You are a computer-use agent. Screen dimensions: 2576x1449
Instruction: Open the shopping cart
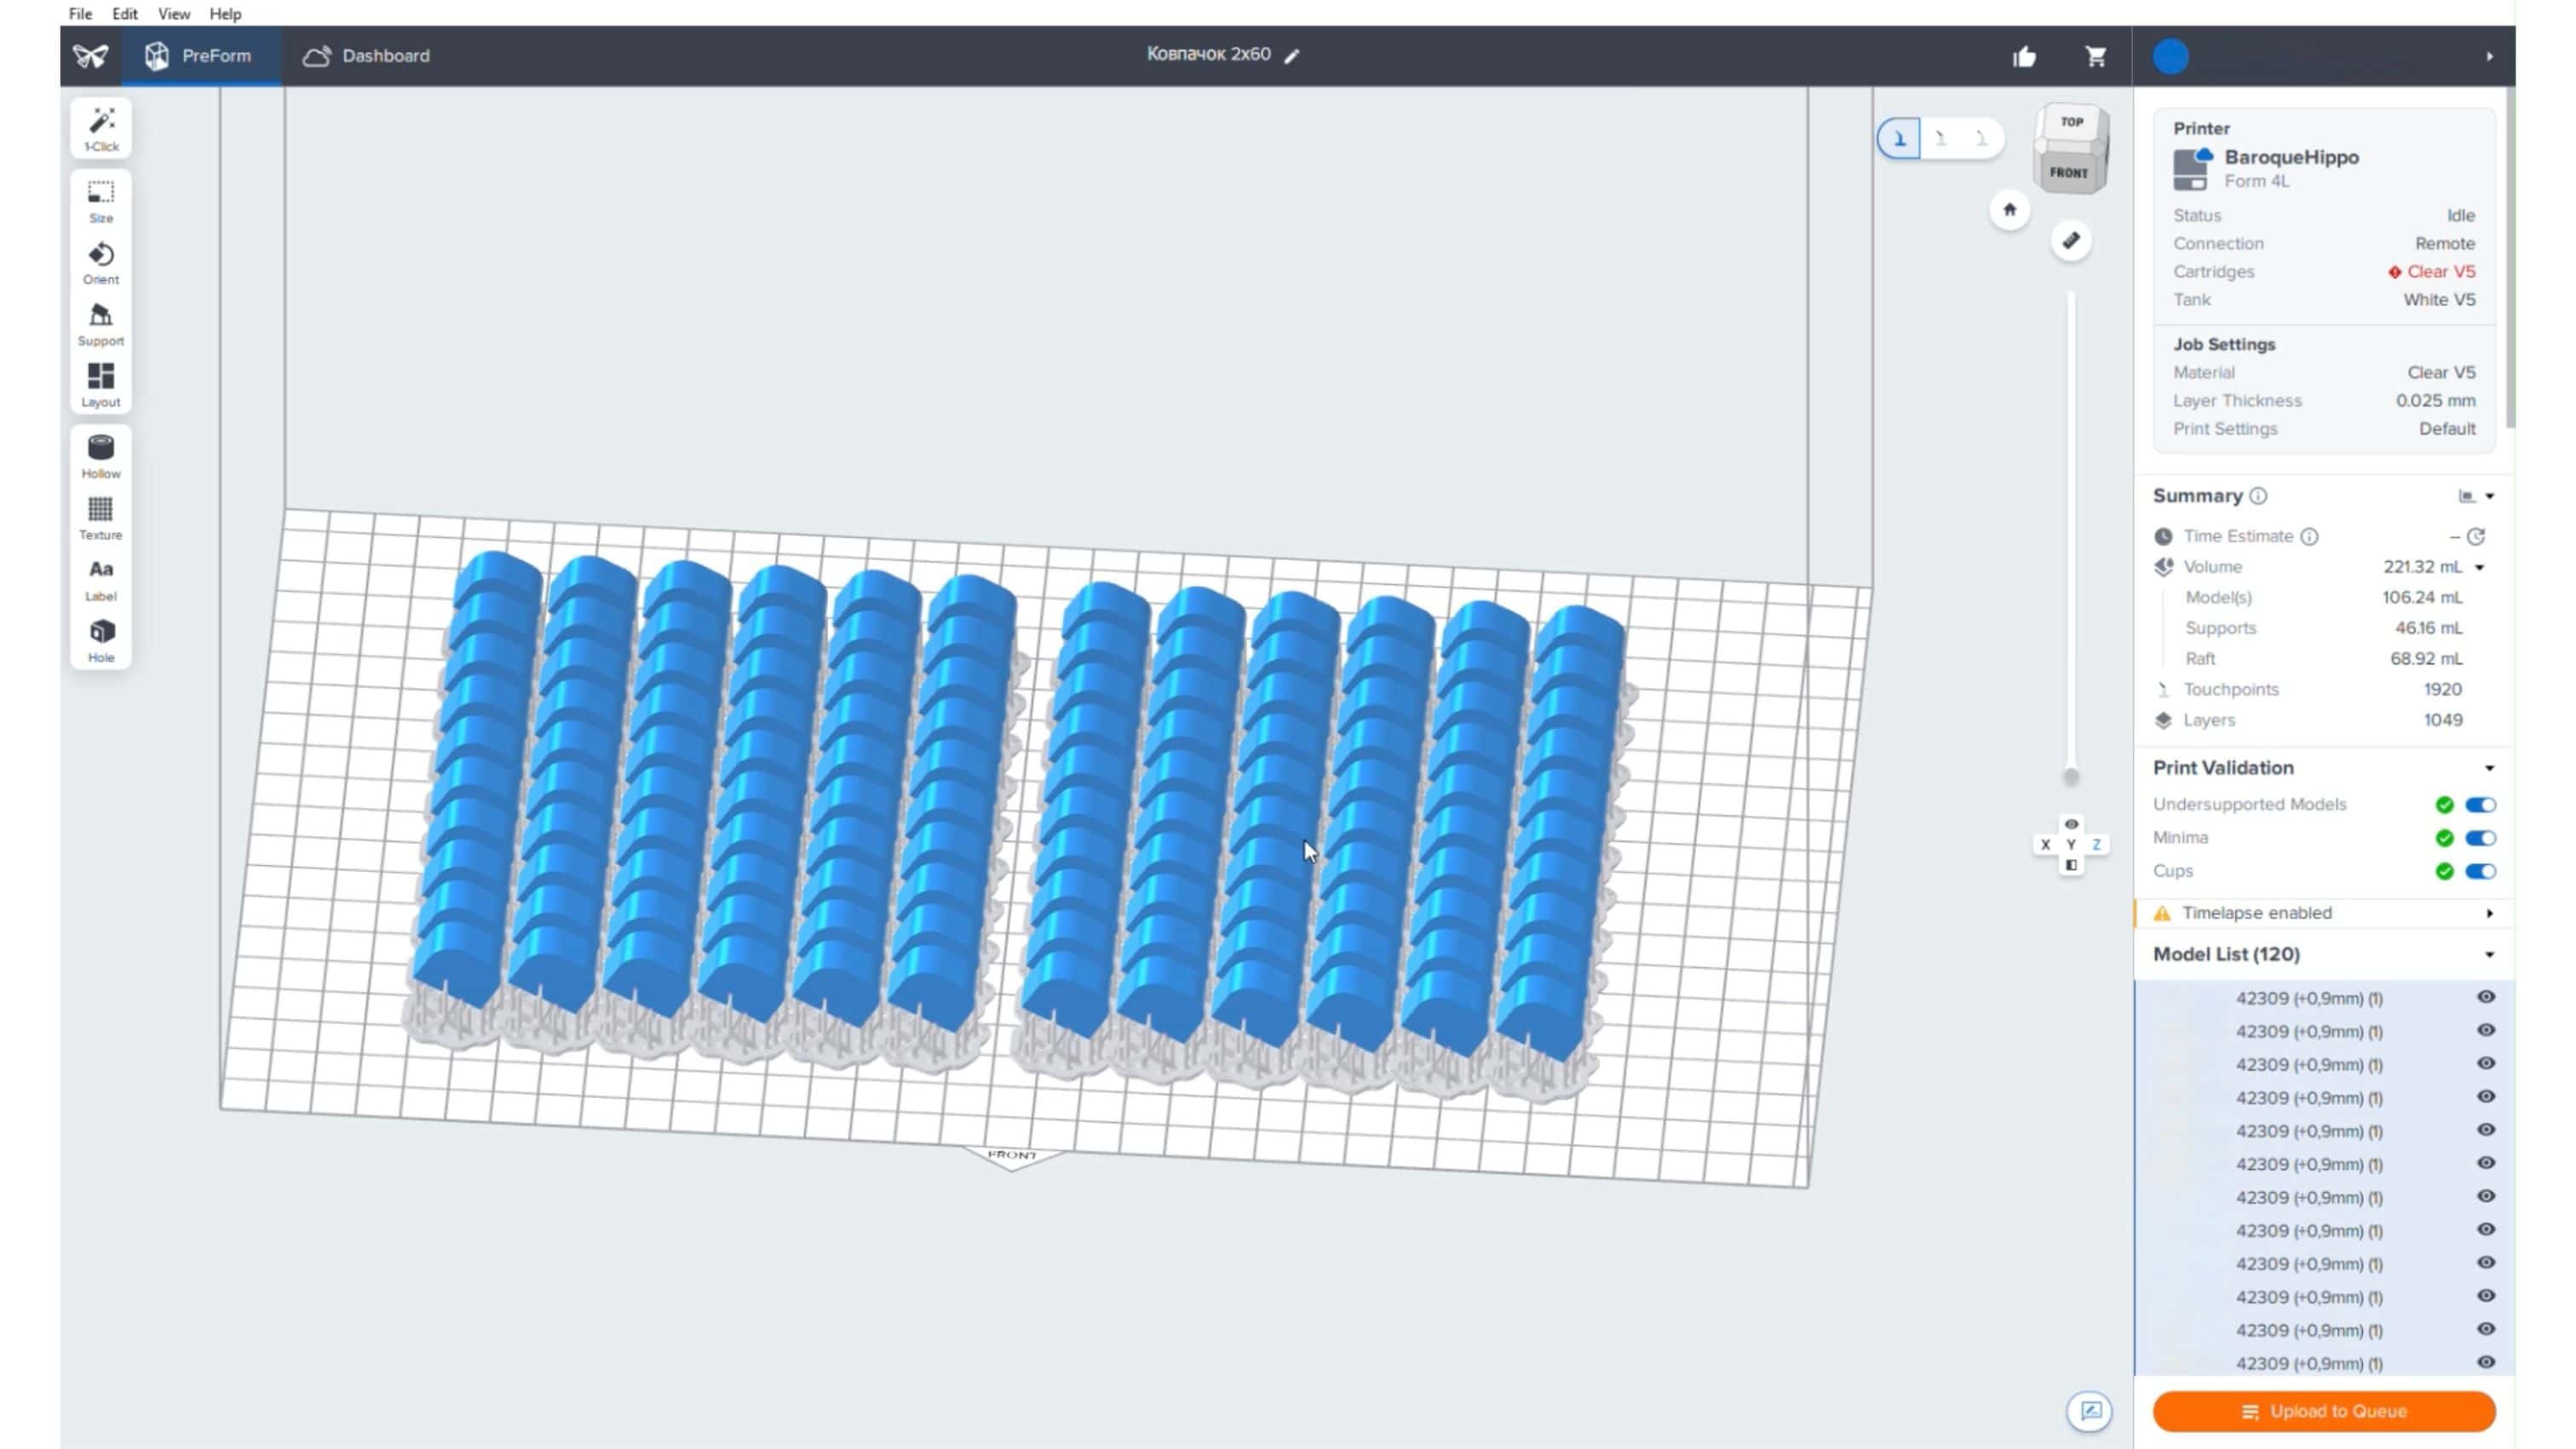[2096, 57]
